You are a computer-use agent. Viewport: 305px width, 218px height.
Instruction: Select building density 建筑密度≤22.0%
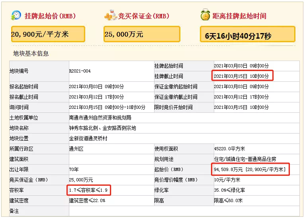point(87,200)
